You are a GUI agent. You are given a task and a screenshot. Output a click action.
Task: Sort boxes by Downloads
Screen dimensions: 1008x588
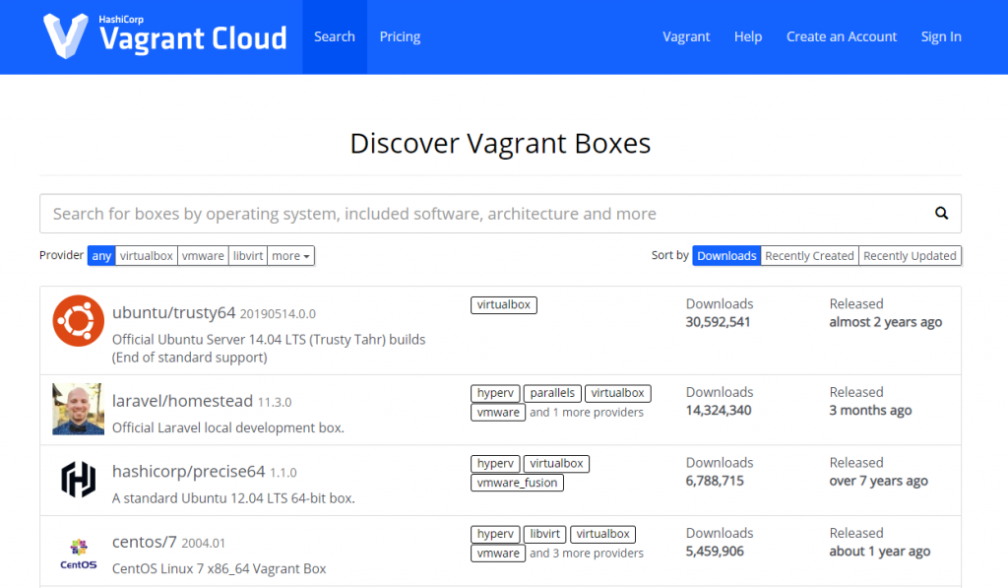pos(726,255)
